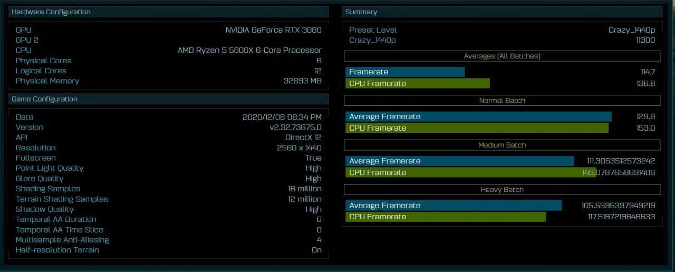This screenshot has height=272, width=675.
Task: Click the Normal Batch Average Framerate bar
Action: click(479, 116)
